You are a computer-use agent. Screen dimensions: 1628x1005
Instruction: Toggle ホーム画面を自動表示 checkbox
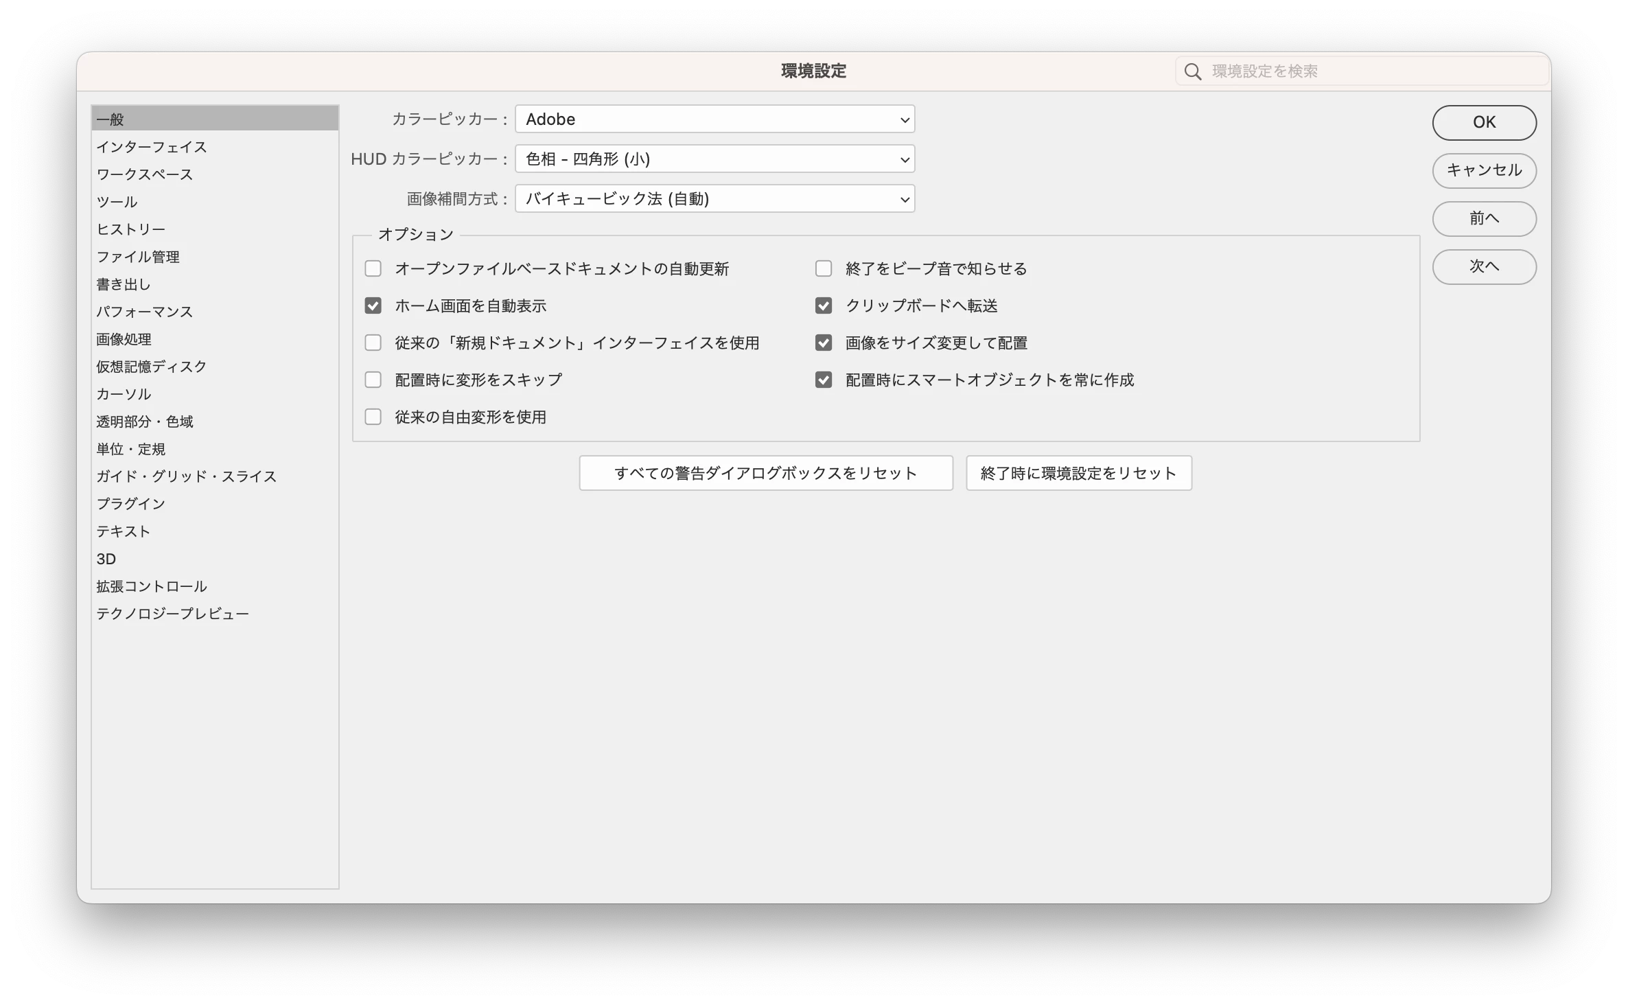(x=373, y=305)
